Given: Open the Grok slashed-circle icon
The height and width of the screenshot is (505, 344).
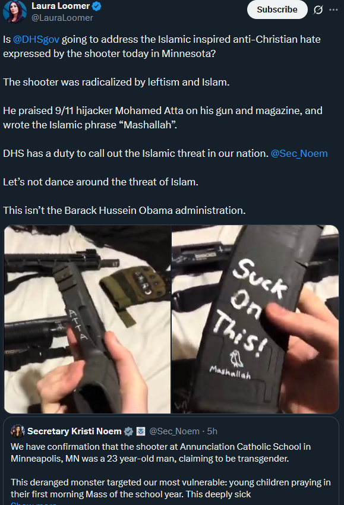Looking at the screenshot, I should pyautogui.click(x=318, y=10).
